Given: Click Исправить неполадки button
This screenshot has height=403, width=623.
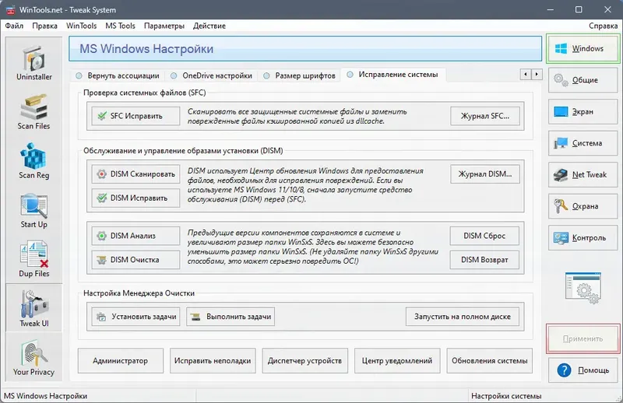Looking at the screenshot, I should 213,360.
